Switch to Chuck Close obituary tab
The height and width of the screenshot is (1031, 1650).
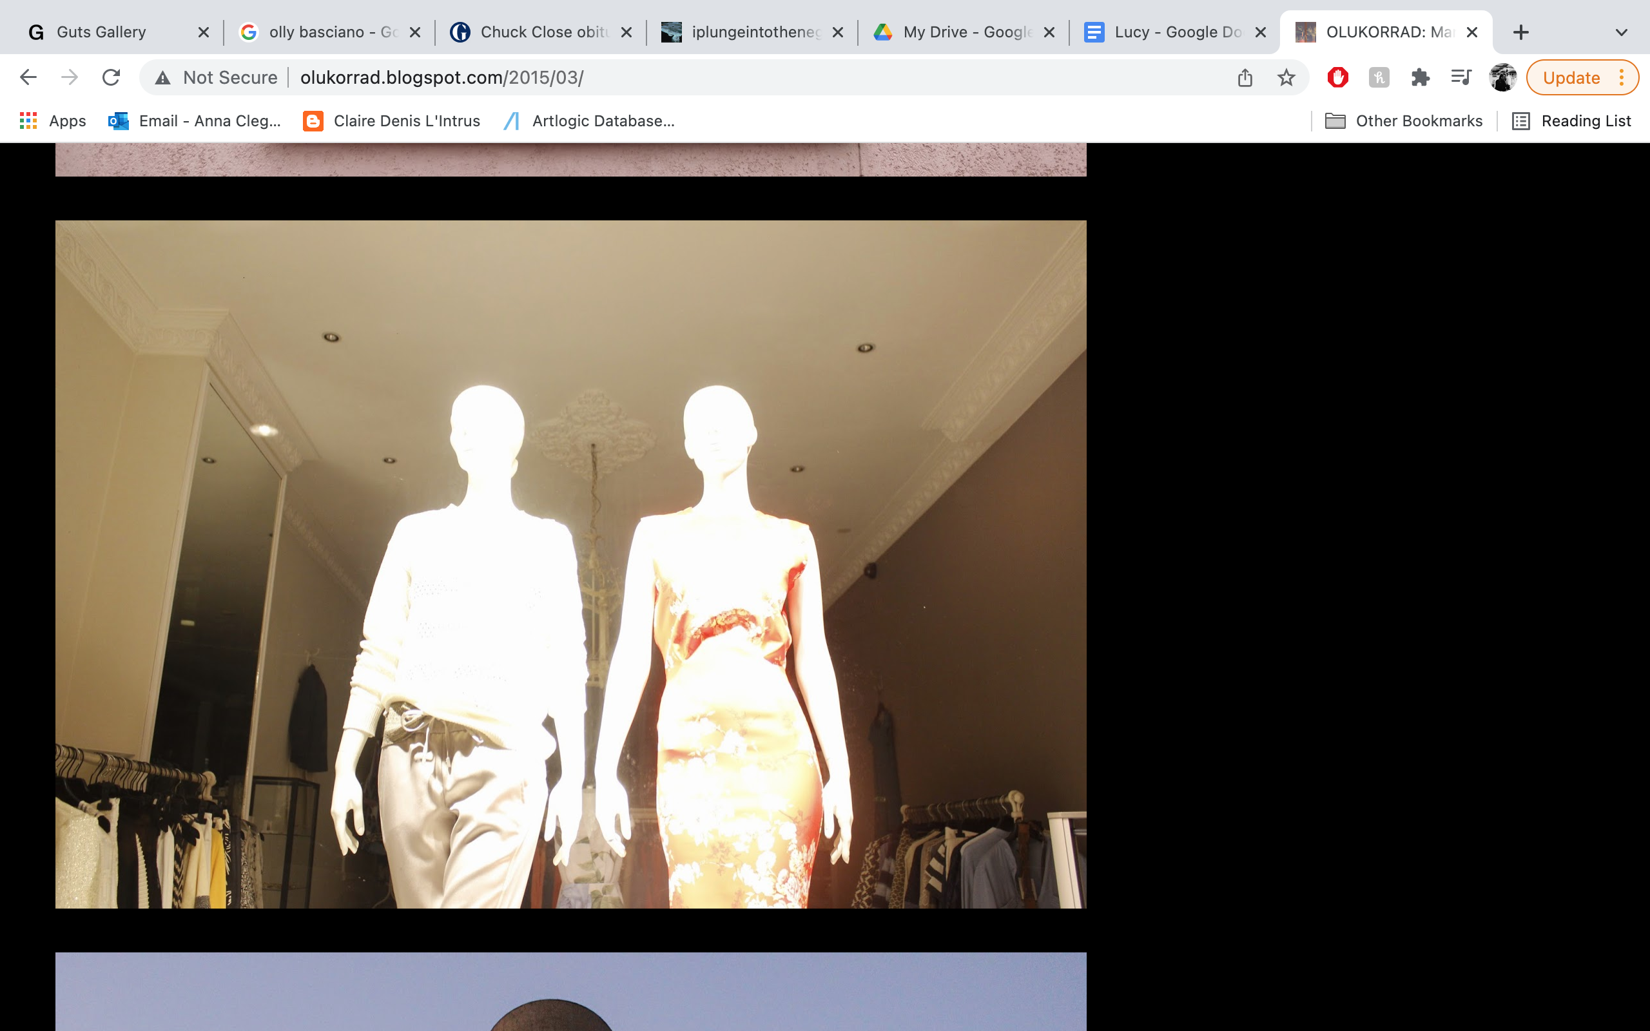(x=543, y=32)
